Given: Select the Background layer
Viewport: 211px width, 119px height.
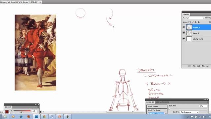Looking at the screenshot, I should click(x=198, y=39).
